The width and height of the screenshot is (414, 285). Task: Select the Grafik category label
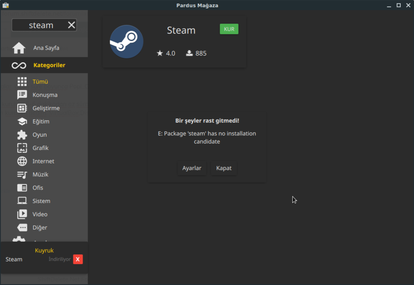pos(40,148)
